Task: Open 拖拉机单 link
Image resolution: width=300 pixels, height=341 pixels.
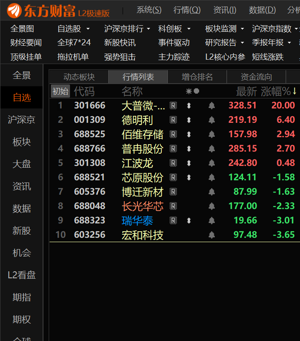Action: click(73, 57)
